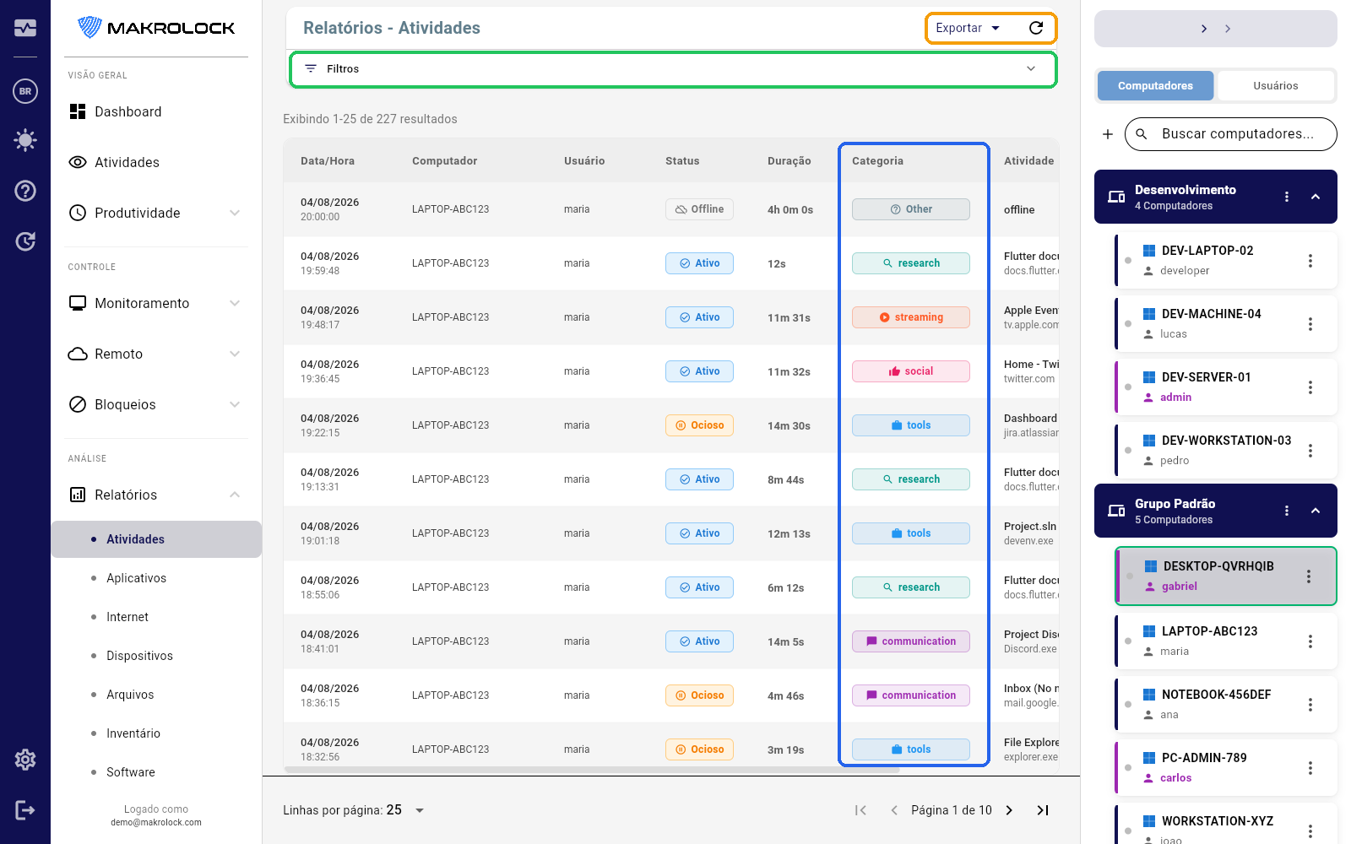This screenshot has width=1351, height=844.
Task: Open options for PC-ADMIN-789
Action: pos(1310,768)
